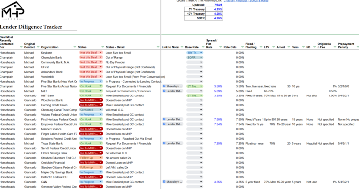Viewport: 359px width, 189px height.
Task: Open Lender Det notes chip for First Heritage Federal Credit
Action: pyautogui.click(x=173, y=119)
